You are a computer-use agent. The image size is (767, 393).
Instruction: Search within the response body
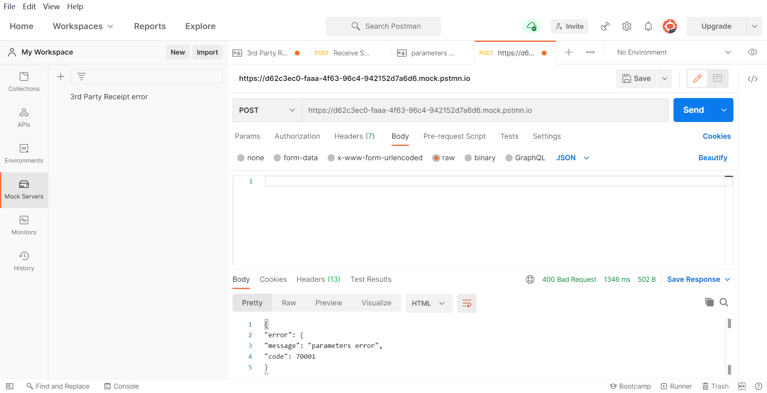click(x=724, y=302)
